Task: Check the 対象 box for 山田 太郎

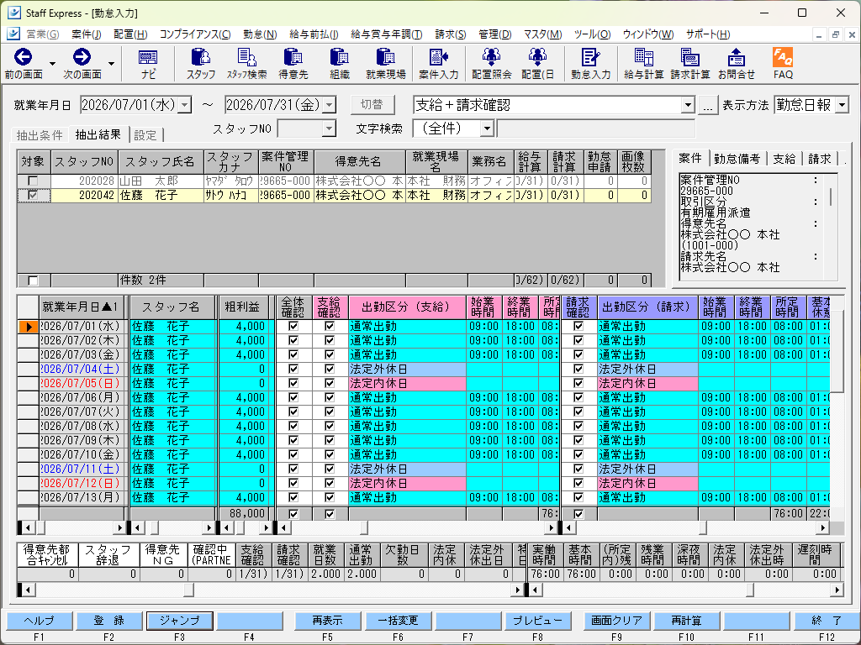Action: click(x=33, y=181)
